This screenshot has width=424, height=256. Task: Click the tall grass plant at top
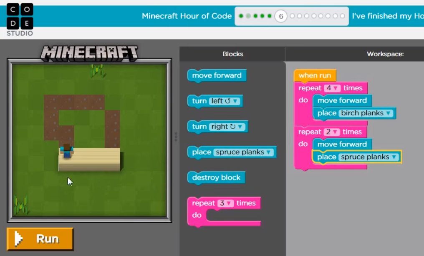(97, 71)
